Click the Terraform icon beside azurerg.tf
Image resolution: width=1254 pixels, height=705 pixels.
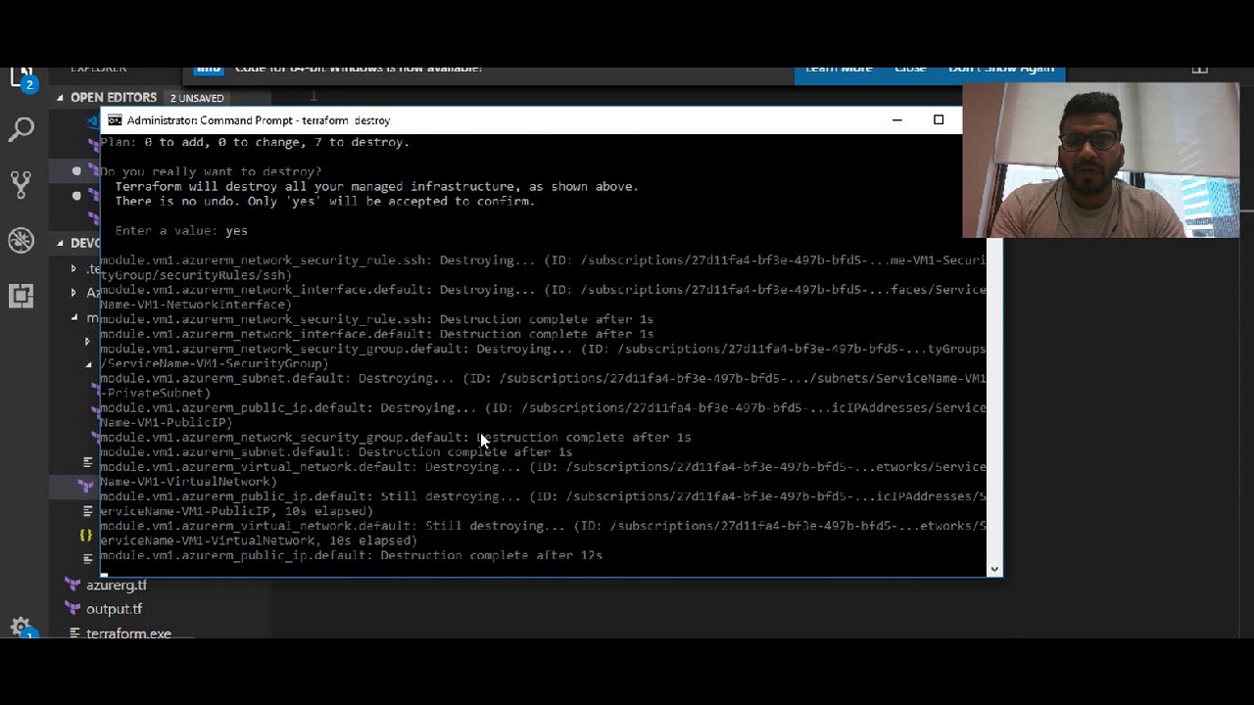click(x=72, y=585)
